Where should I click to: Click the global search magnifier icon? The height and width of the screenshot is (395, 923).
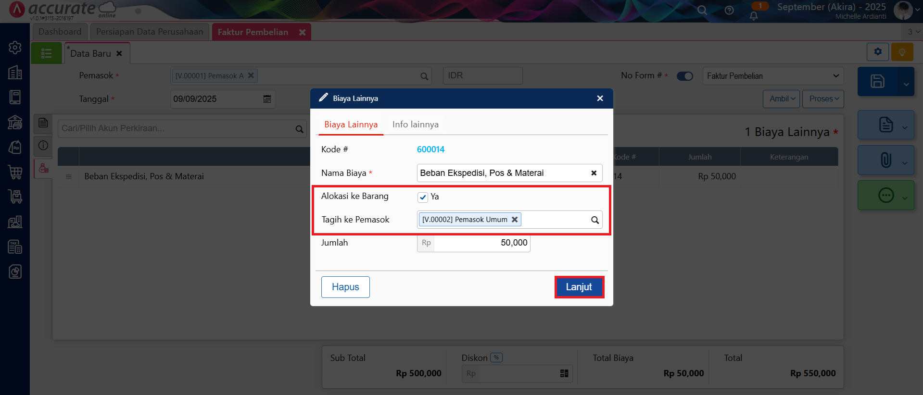(x=702, y=11)
